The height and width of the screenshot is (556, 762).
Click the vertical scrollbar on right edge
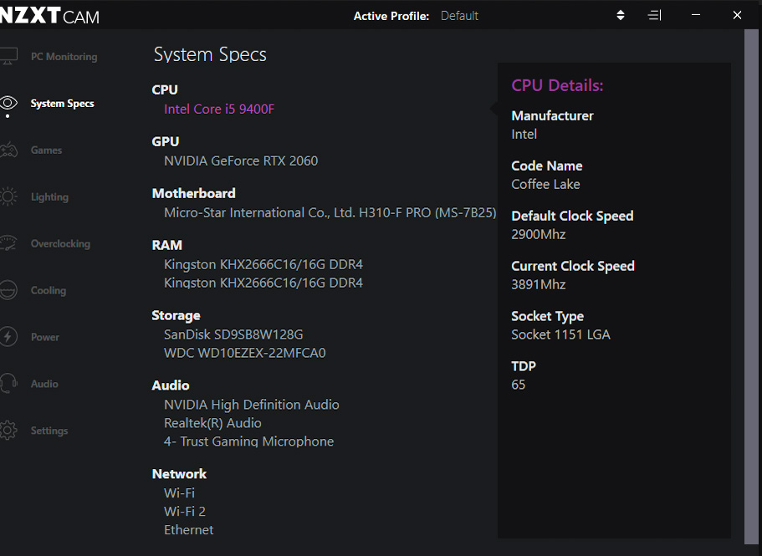tap(751, 287)
